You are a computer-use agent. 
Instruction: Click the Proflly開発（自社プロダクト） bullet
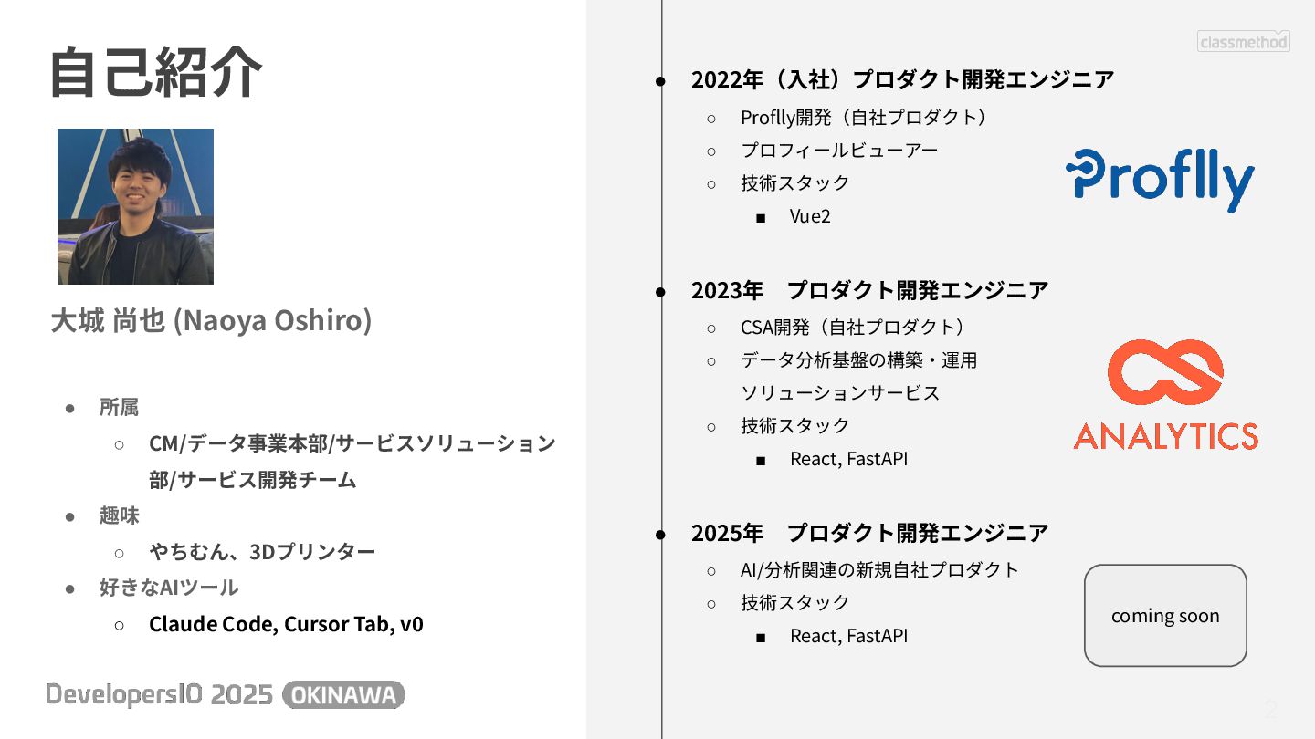coord(864,118)
